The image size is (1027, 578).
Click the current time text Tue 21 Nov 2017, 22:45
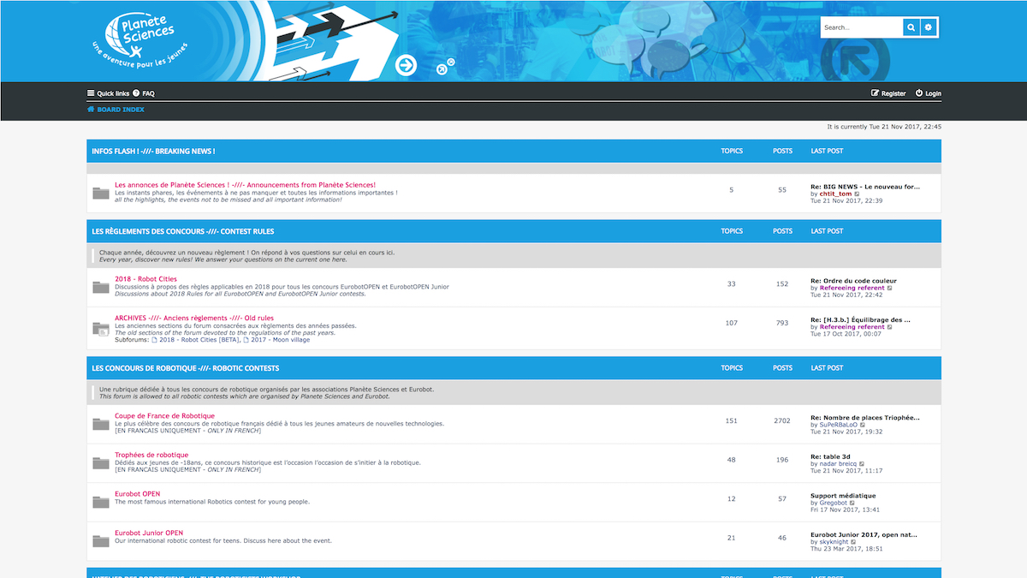click(x=904, y=127)
